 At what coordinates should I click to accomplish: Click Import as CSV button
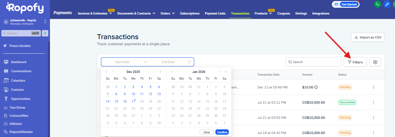coord(368,37)
